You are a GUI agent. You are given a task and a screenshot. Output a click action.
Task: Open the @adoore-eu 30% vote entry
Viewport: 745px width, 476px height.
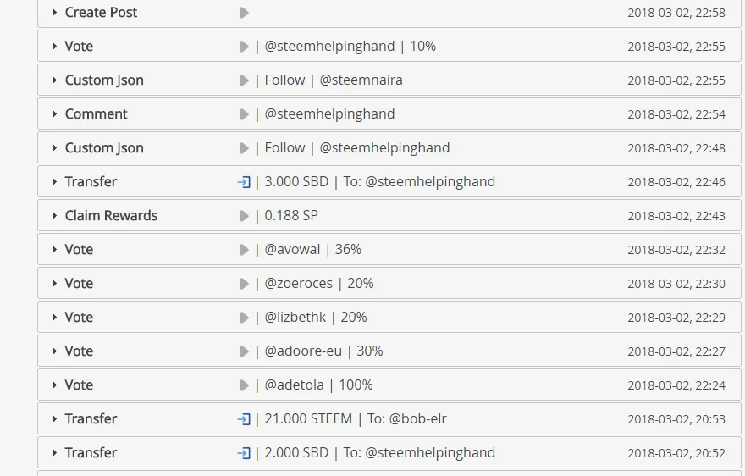[x=389, y=351]
